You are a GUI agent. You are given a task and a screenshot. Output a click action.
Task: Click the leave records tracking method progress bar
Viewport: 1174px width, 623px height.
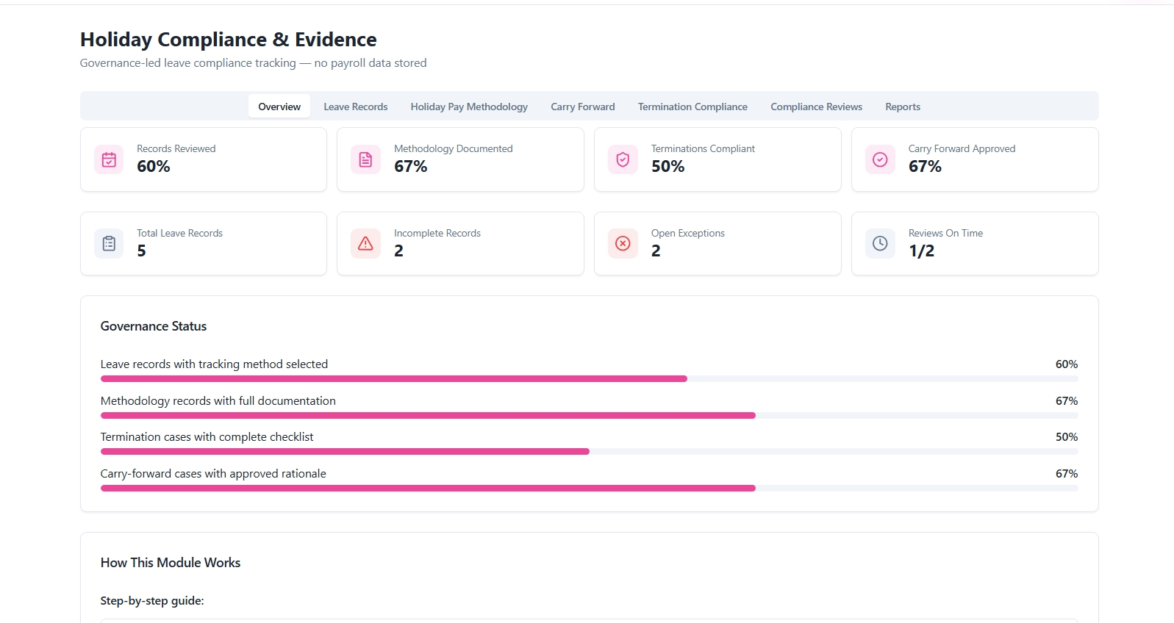point(589,379)
